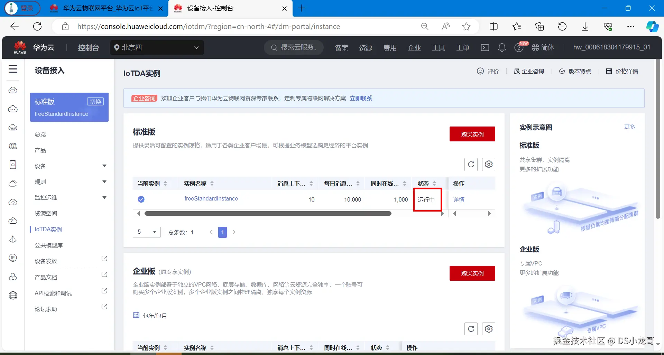Image resolution: width=664 pixels, height=355 pixels.
Task: Open 详情 for freeStandardInstance
Action: (x=459, y=200)
